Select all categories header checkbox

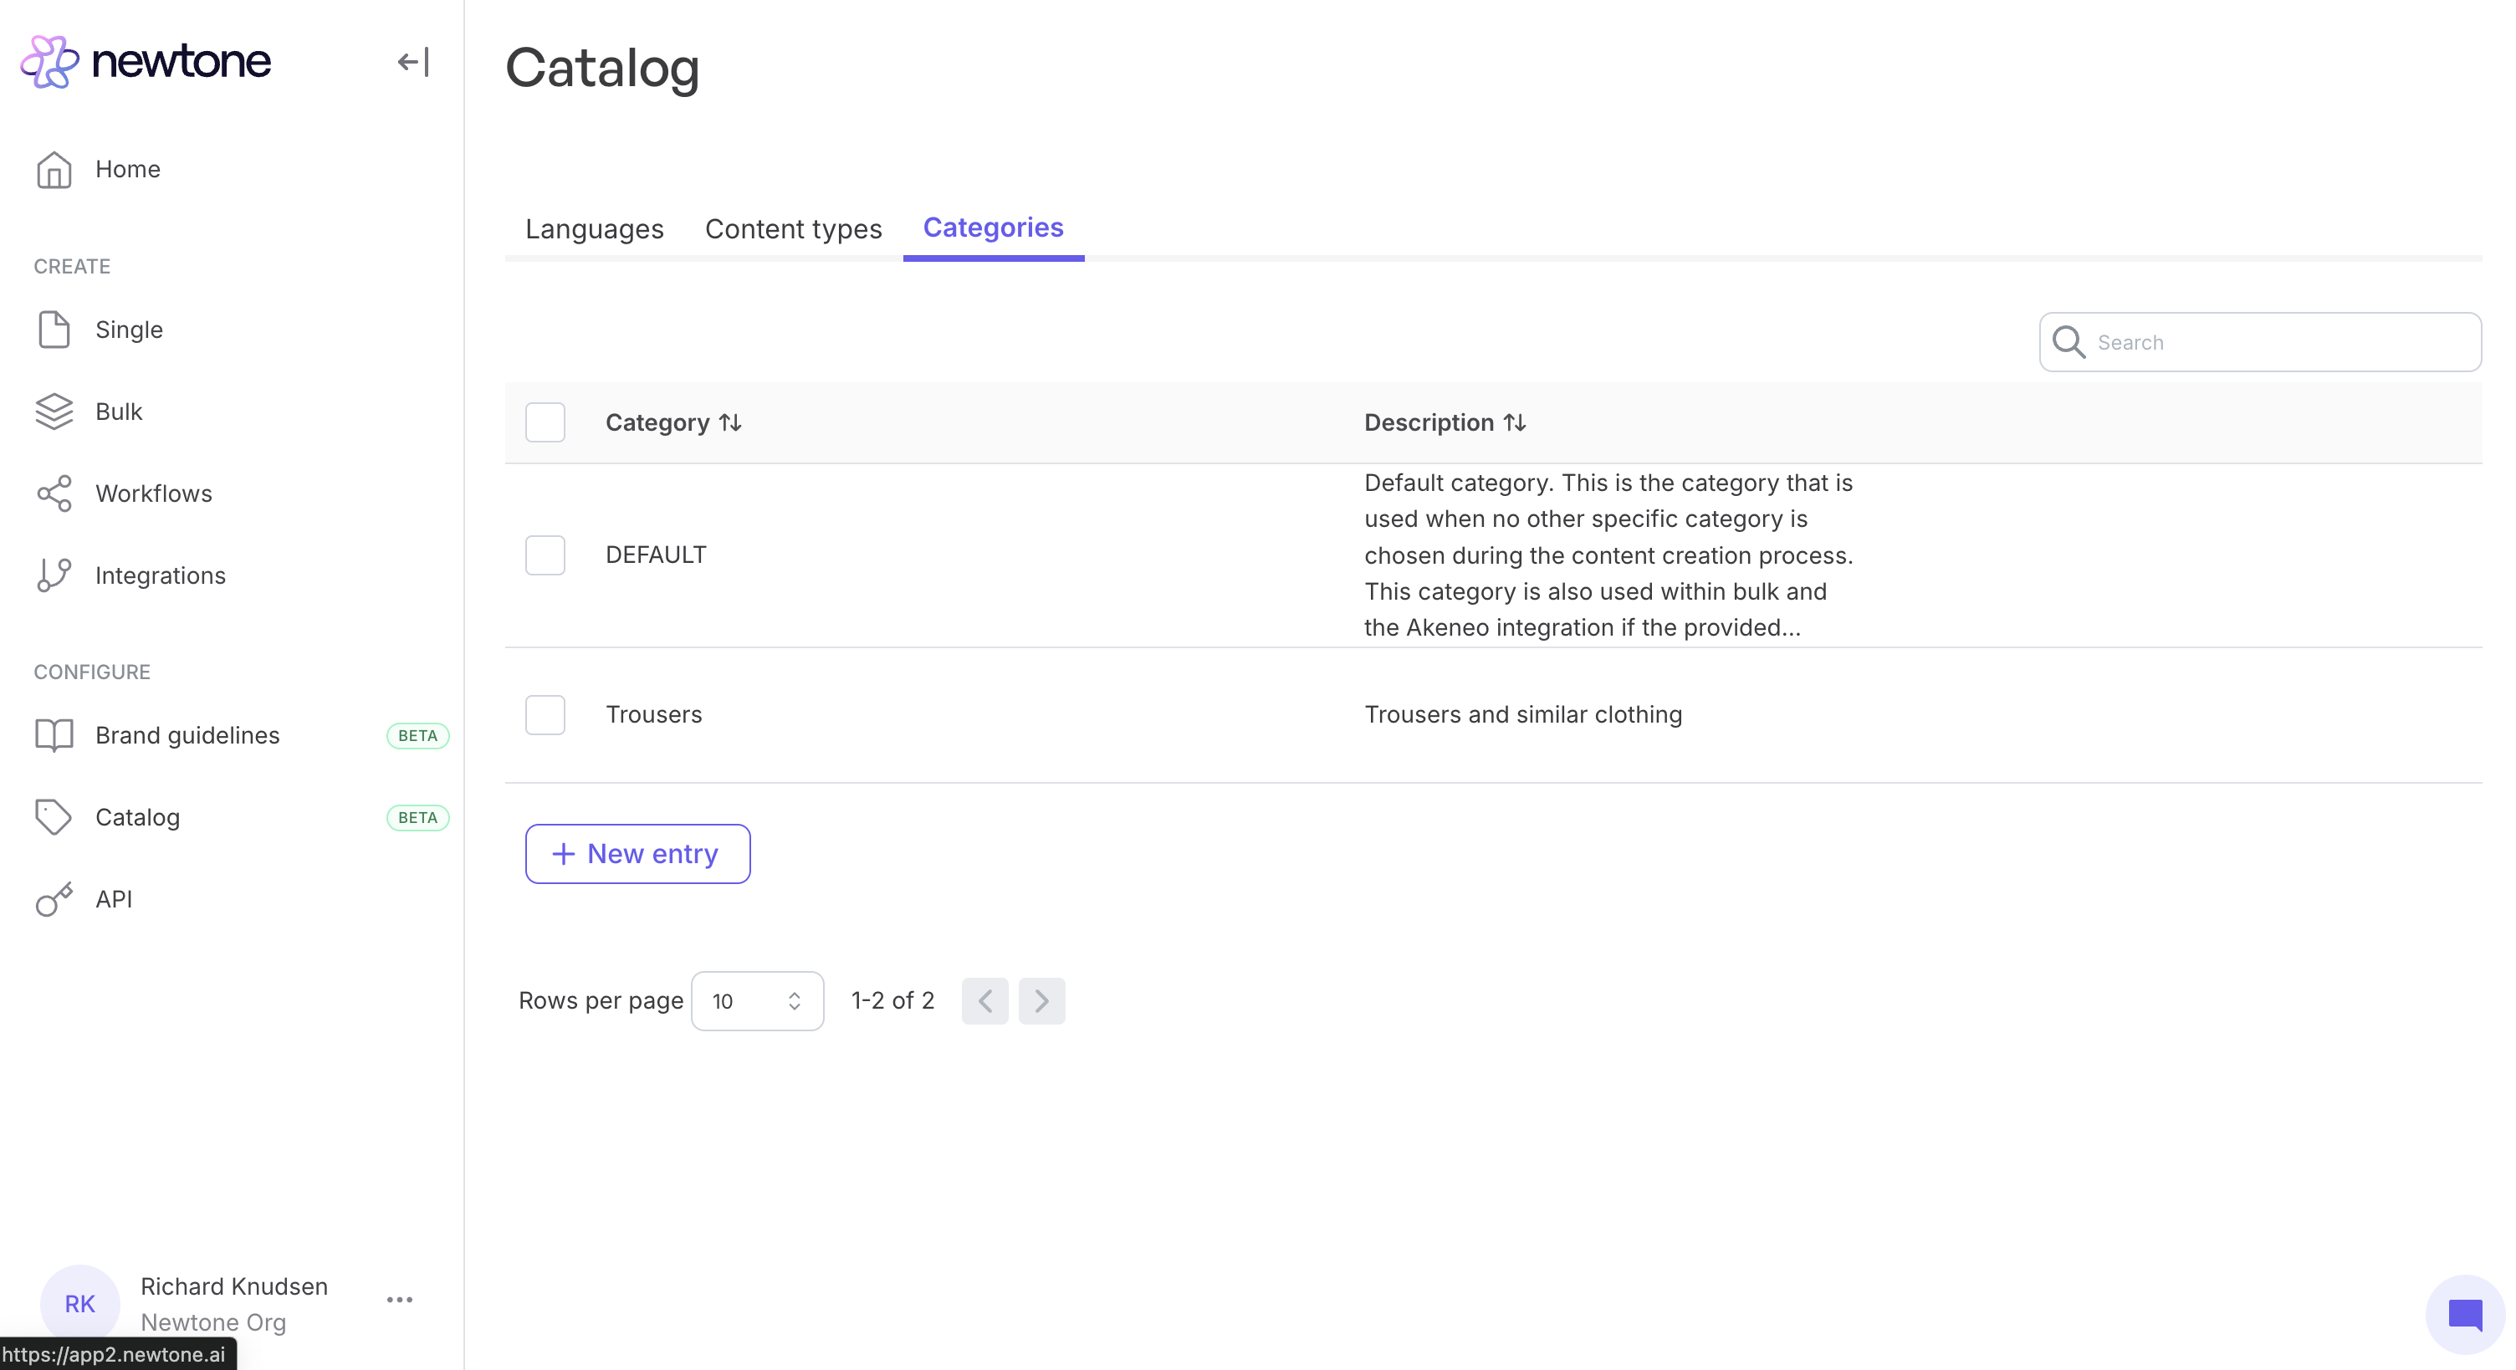coord(545,423)
